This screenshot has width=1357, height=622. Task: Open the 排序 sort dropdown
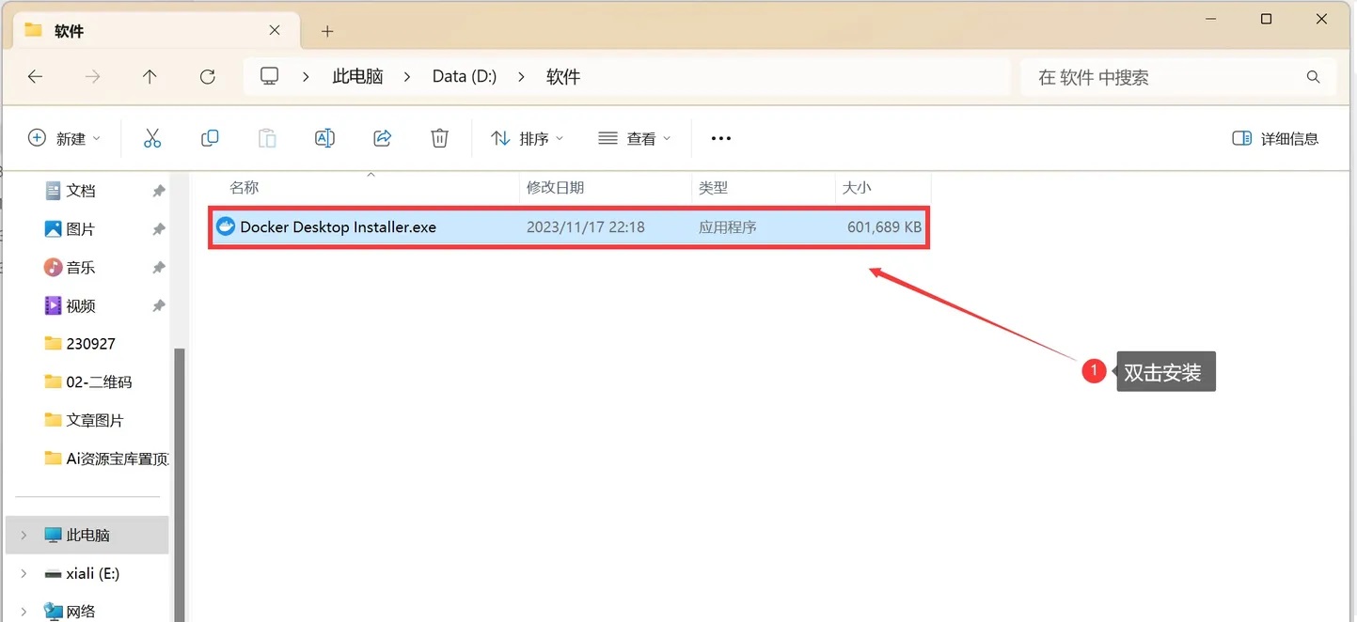(x=528, y=138)
